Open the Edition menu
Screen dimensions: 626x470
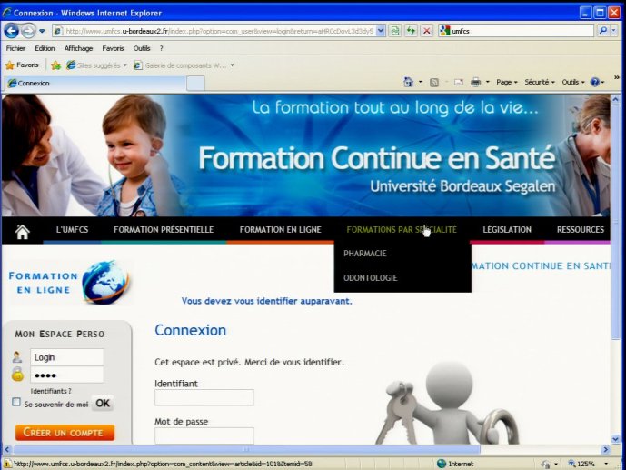coord(45,48)
